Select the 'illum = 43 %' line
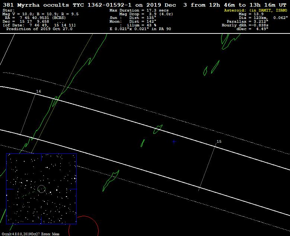 click(x=141, y=25)
